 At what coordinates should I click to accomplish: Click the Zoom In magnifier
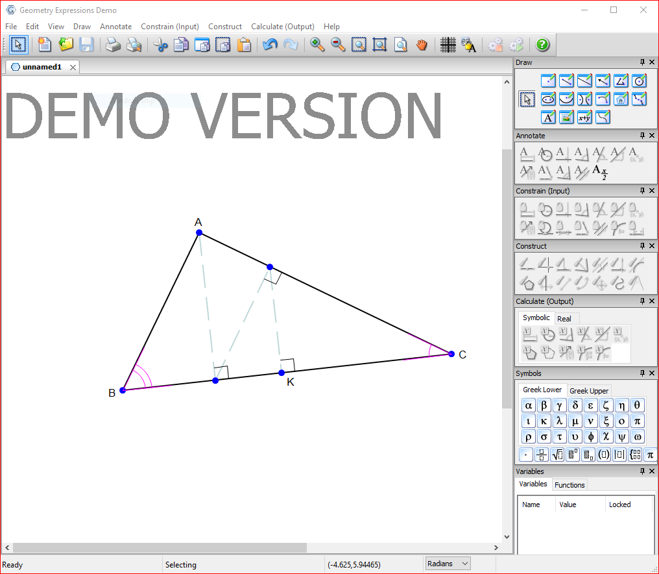317,45
